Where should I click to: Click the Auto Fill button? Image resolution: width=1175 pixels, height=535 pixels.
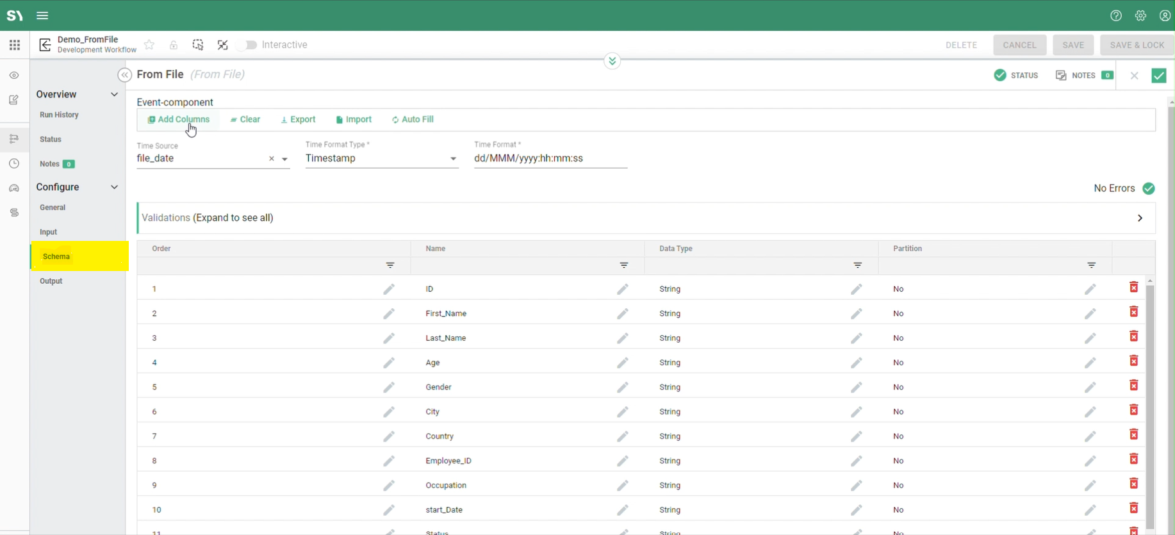click(413, 120)
